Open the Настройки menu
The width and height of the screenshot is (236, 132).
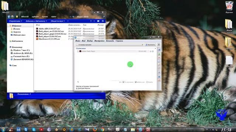(99, 41)
